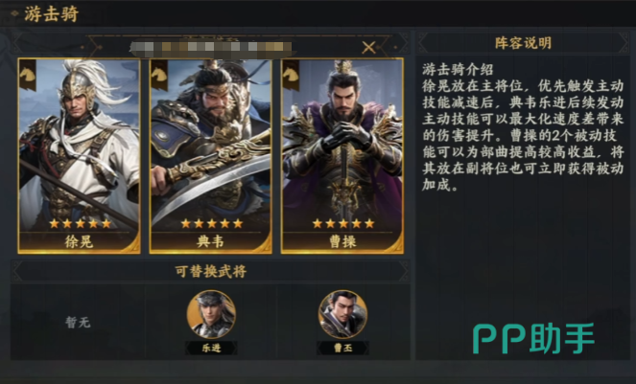Click the 曹操 name plate
636x384 pixels.
tap(342, 242)
